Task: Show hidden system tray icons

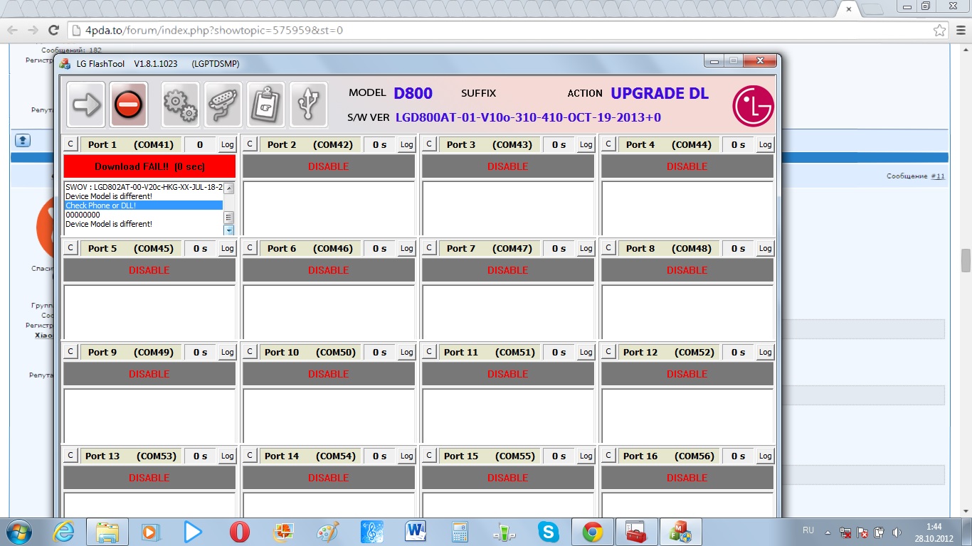Action: pyautogui.click(x=828, y=532)
